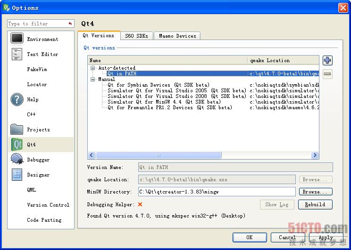This screenshot has width=351, height=250.
Task: Close the Options dialog window
Action: (343, 8)
